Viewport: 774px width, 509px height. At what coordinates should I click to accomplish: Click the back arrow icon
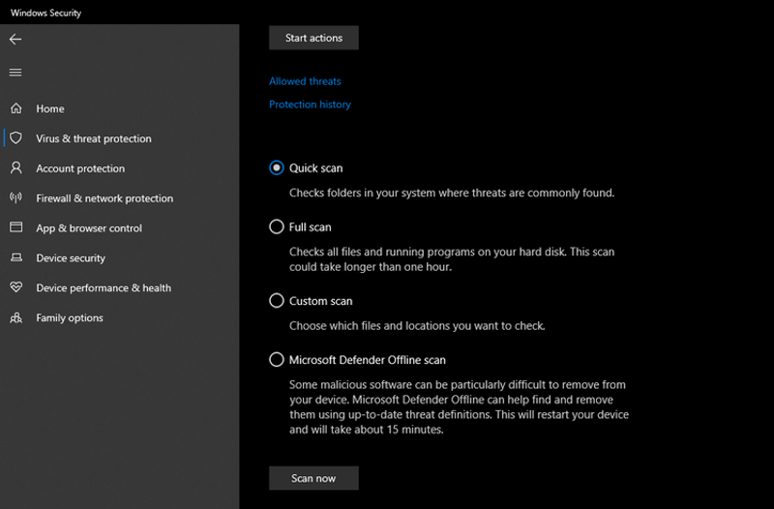15,40
